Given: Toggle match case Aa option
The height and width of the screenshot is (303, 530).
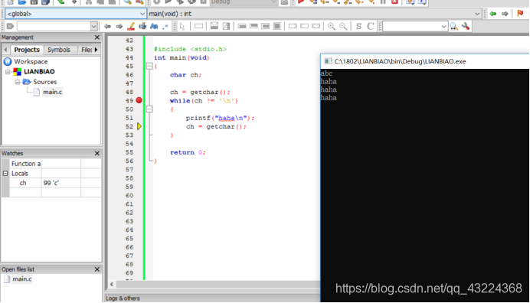Looking at the screenshot, I should (154, 26).
